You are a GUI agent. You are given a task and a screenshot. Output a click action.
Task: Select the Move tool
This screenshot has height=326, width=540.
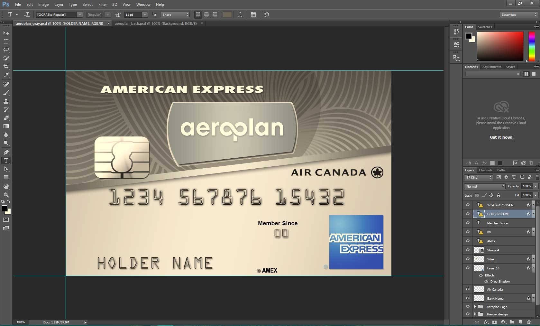(x=6, y=33)
